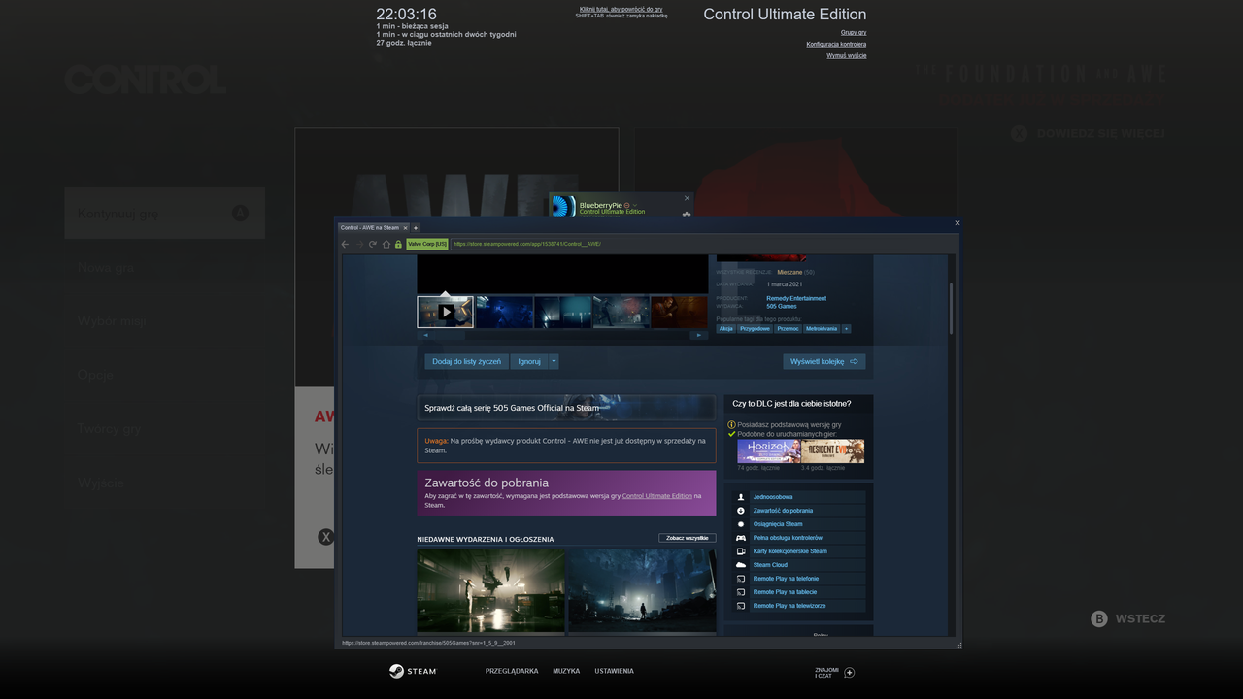Click the Osiągnięcia Steam achievements icon
The height and width of the screenshot is (699, 1243).
[741, 524]
